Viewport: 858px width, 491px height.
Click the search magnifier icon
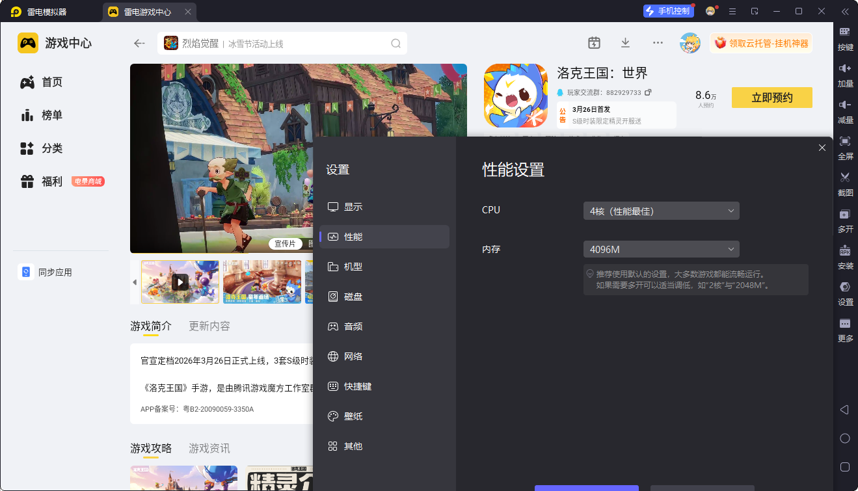click(x=395, y=44)
